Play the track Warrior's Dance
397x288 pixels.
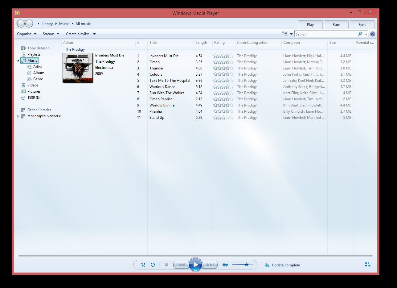click(162, 86)
